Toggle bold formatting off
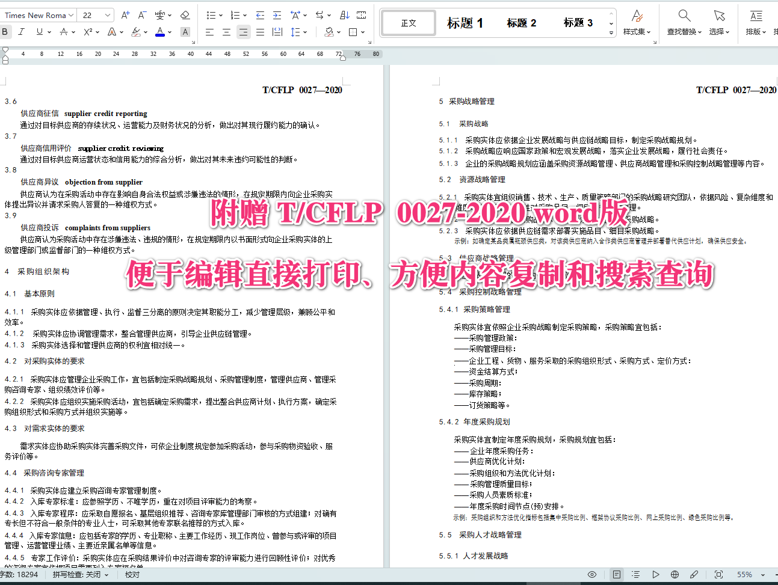The width and height of the screenshot is (778, 585). 6,32
